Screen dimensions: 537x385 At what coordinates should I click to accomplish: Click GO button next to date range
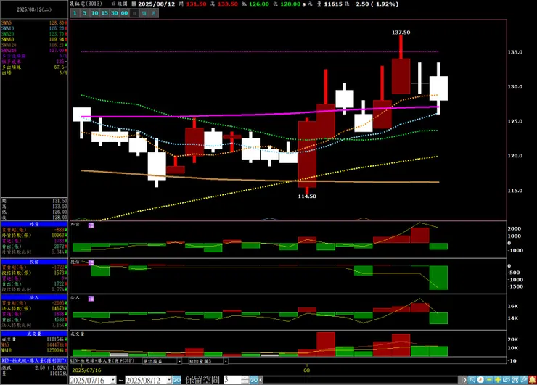click(177, 380)
